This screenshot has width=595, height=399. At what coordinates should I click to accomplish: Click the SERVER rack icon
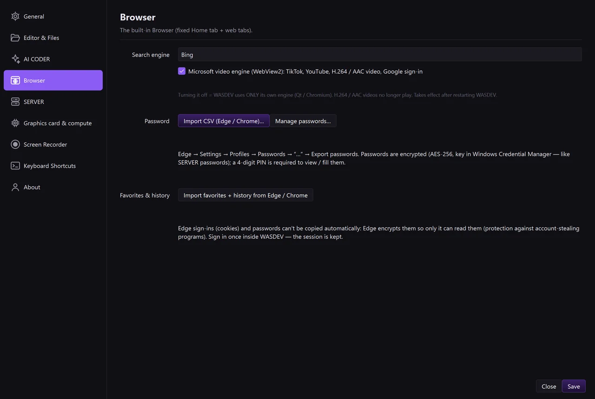coord(15,102)
